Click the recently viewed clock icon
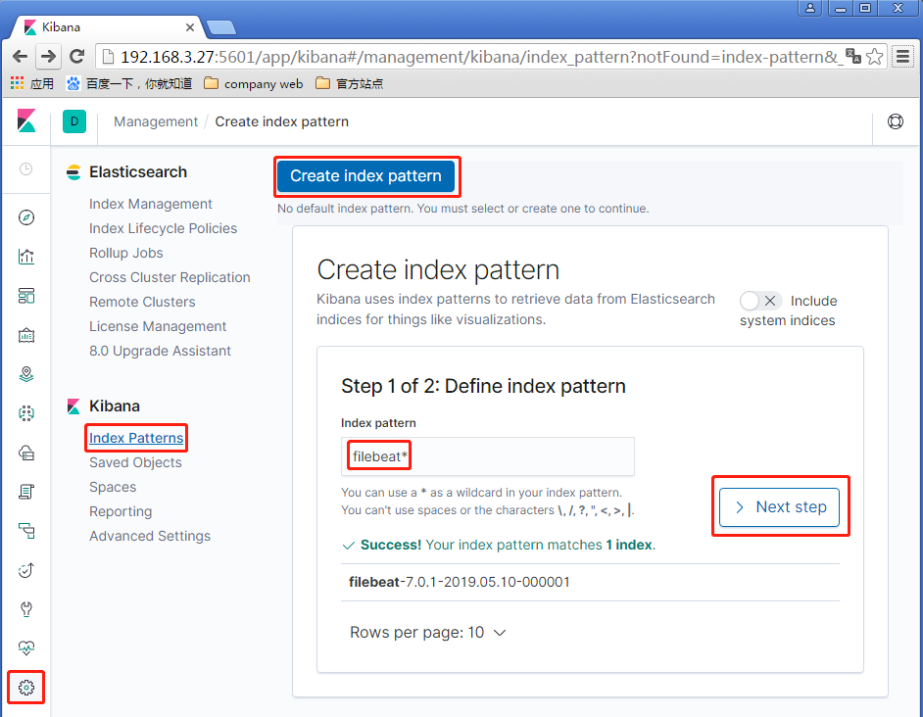The height and width of the screenshot is (717, 923). [25, 169]
